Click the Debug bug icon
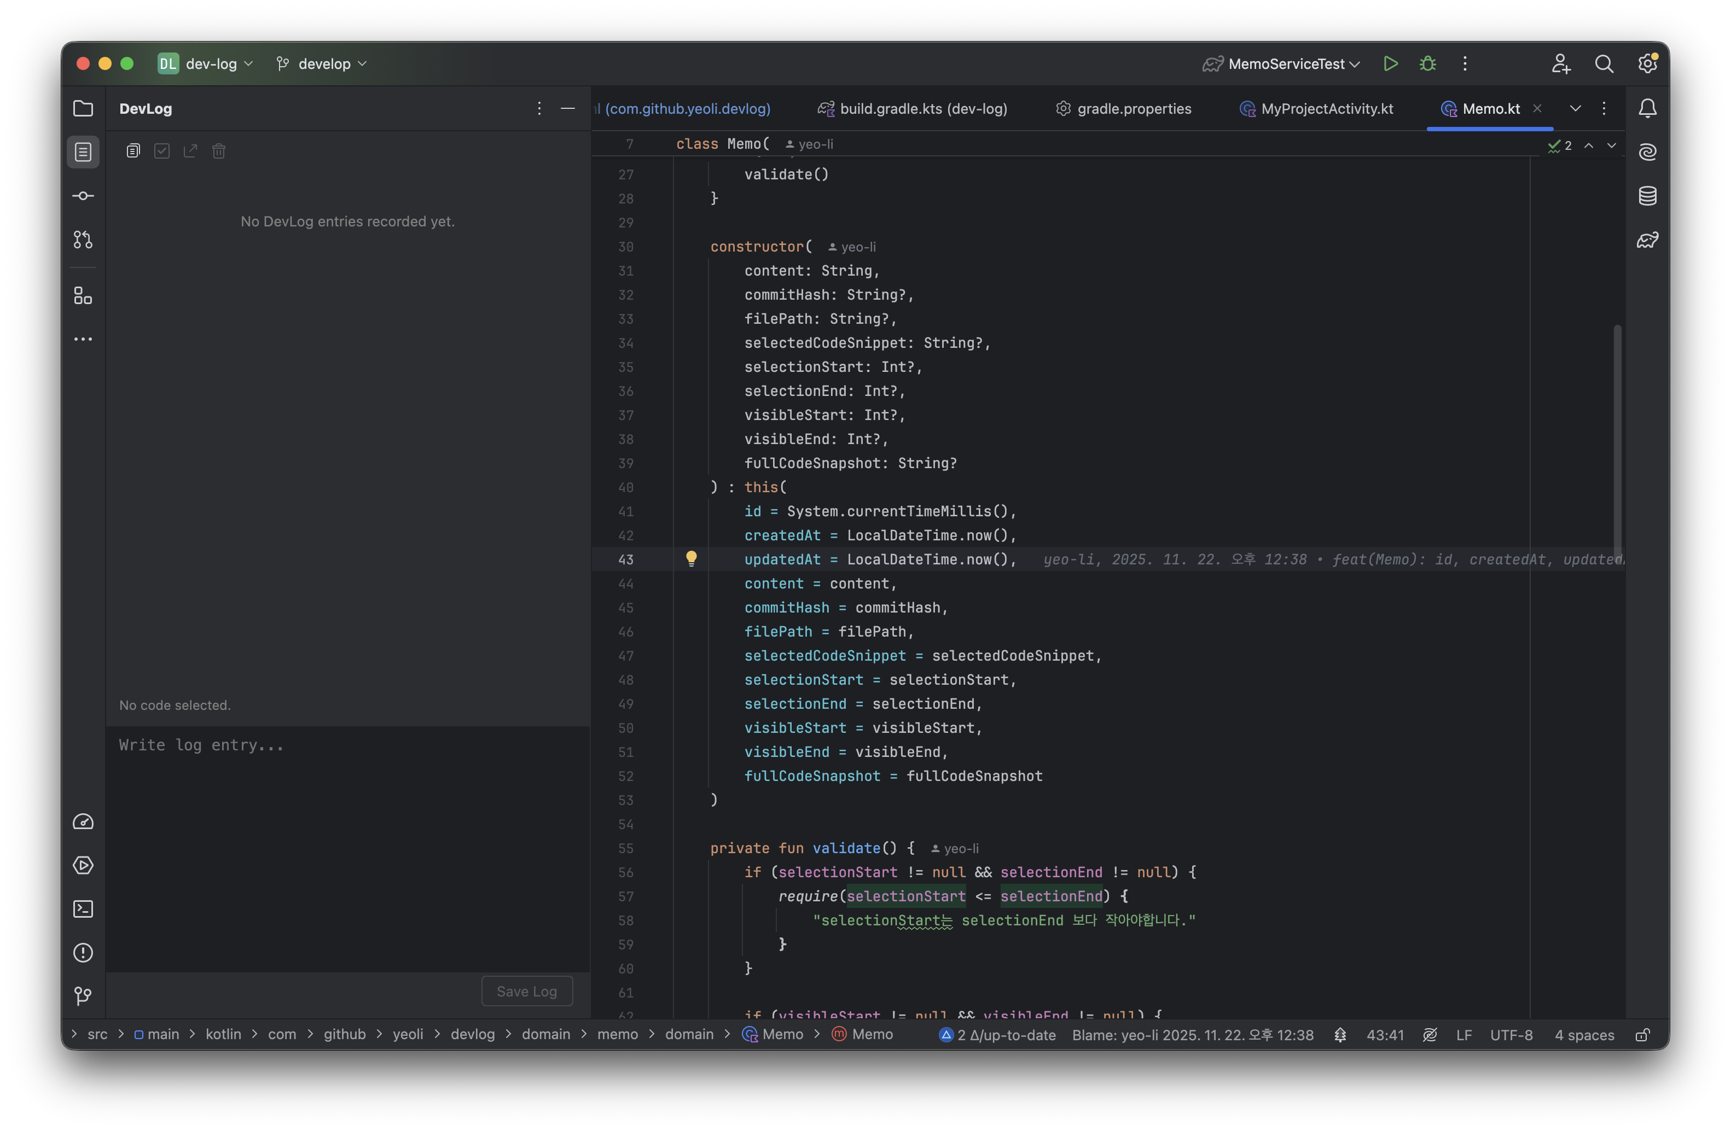This screenshot has width=1731, height=1131. (1428, 64)
